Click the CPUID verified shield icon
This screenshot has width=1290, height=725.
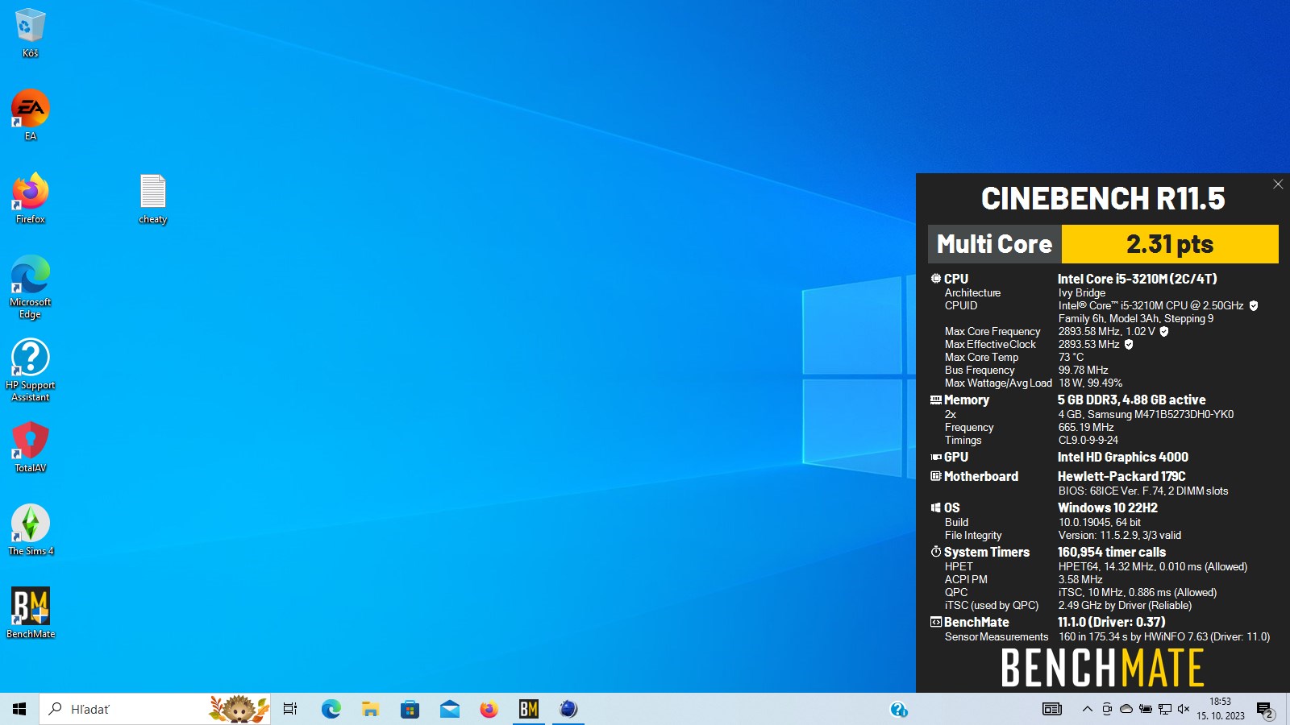coord(1254,305)
